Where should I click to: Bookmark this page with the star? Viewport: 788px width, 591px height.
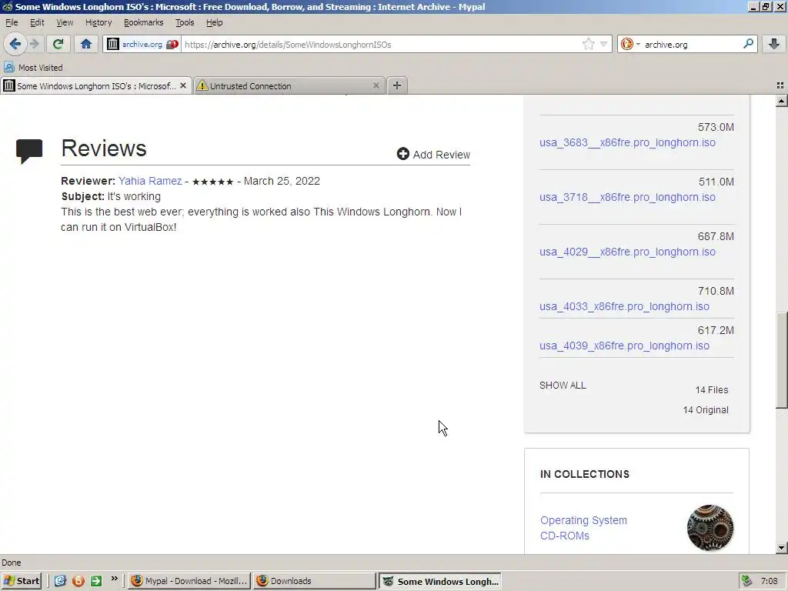point(588,44)
